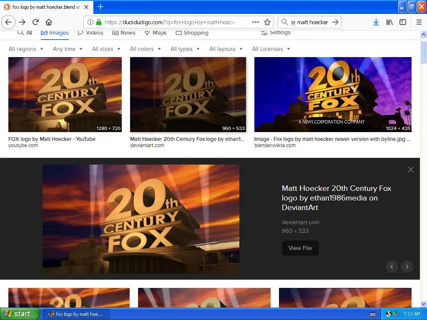This screenshot has width=427, height=320.
Task: Click the language bar keyboard icon
Action: point(373,314)
